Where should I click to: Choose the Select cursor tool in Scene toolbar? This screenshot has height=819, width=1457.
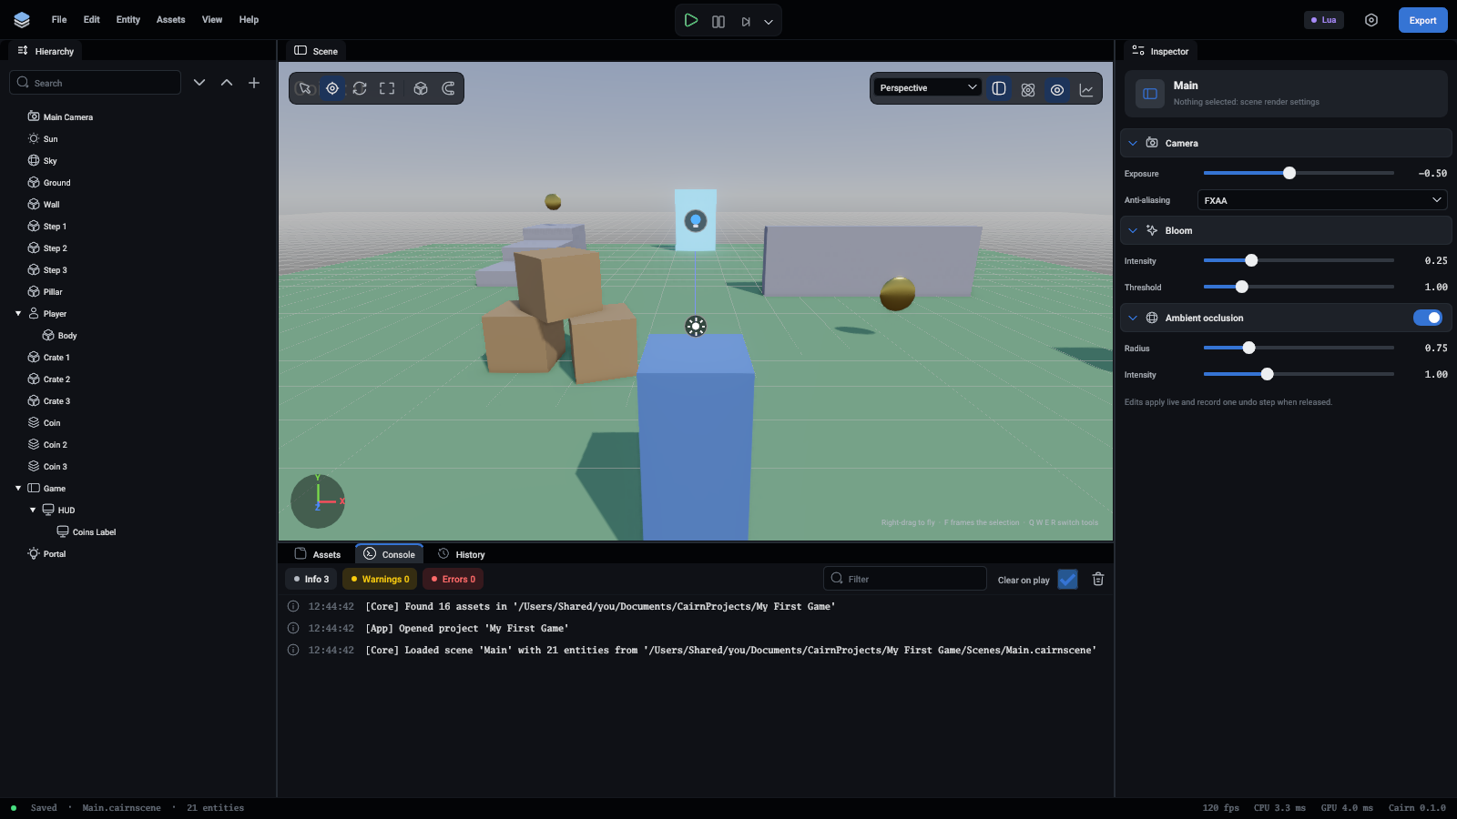305,88
